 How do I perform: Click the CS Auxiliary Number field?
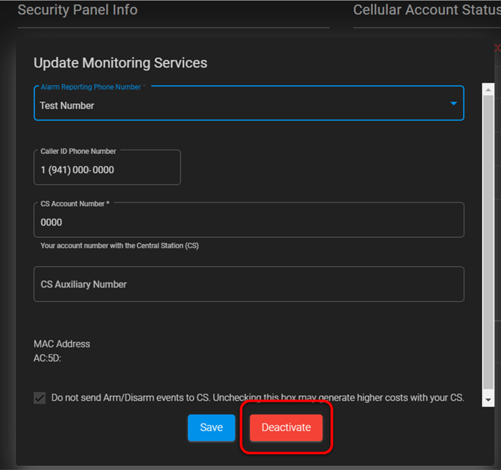pos(248,284)
